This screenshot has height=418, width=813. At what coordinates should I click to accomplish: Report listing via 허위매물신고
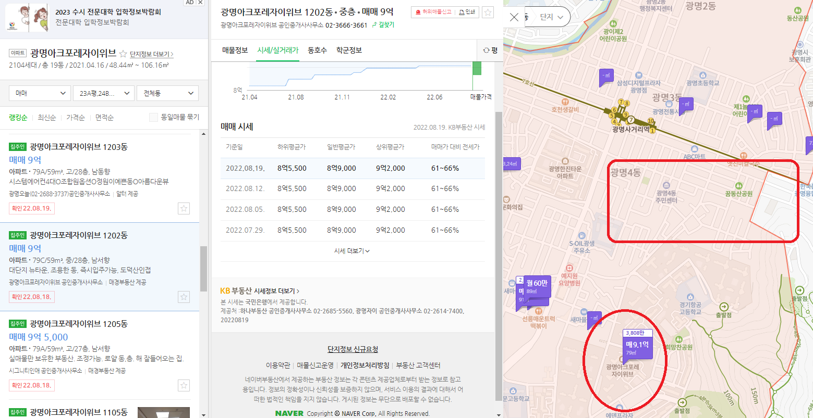pos(433,12)
